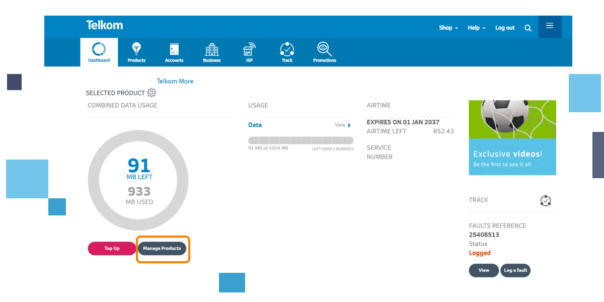The width and height of the screenshot is (604, 302).
Task: Click the airtime left value R52.43
Action: 443,131
